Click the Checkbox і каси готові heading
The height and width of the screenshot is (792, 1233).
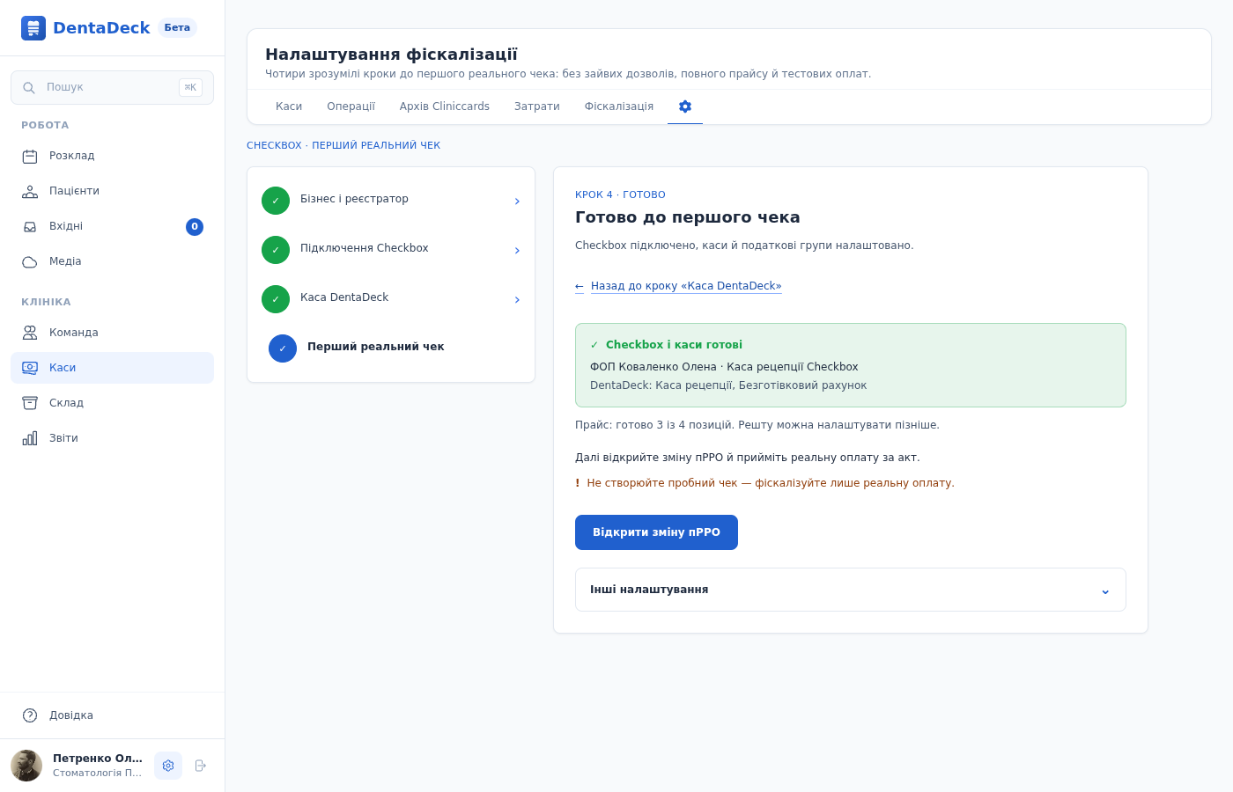[x=674, y=345]
